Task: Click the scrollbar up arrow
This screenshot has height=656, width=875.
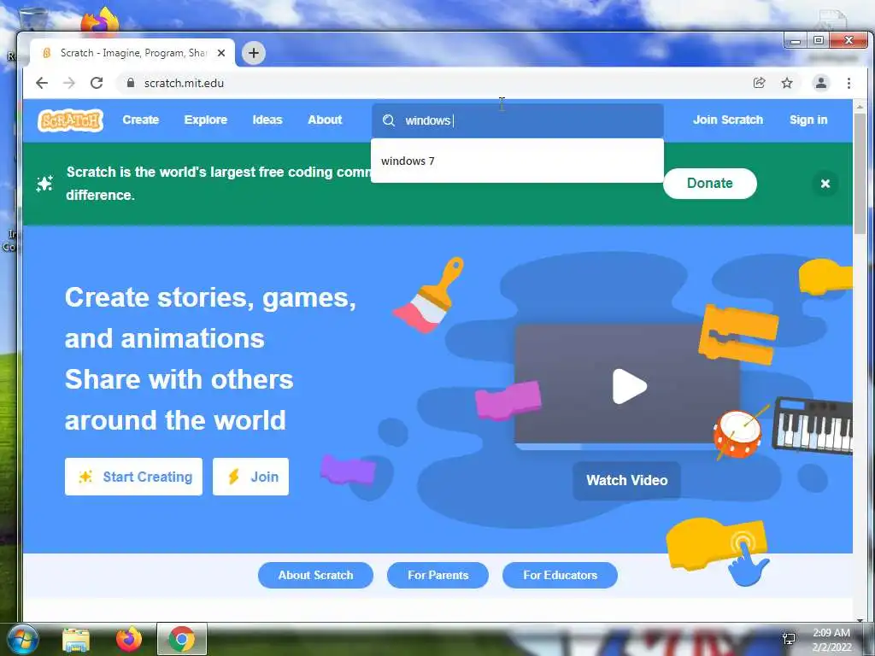Action: [x=860, y=106]
